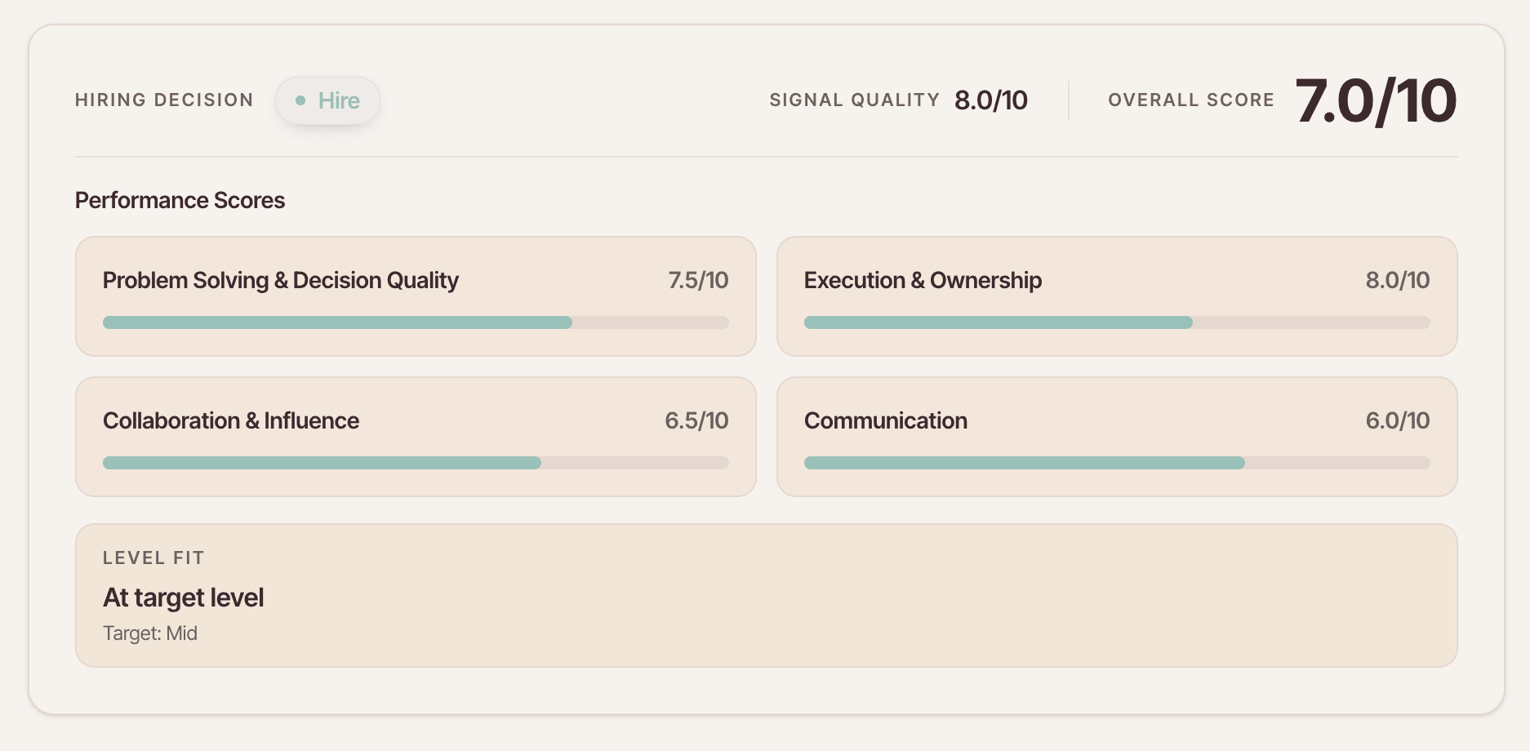This screenshot has height=751, width=1530.
Task: Select the dot icon inside the Hire pill
Action: coord(302,100)
